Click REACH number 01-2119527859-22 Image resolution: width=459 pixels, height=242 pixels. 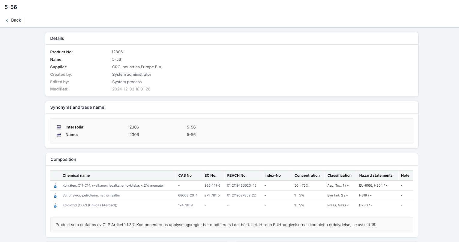241,195
